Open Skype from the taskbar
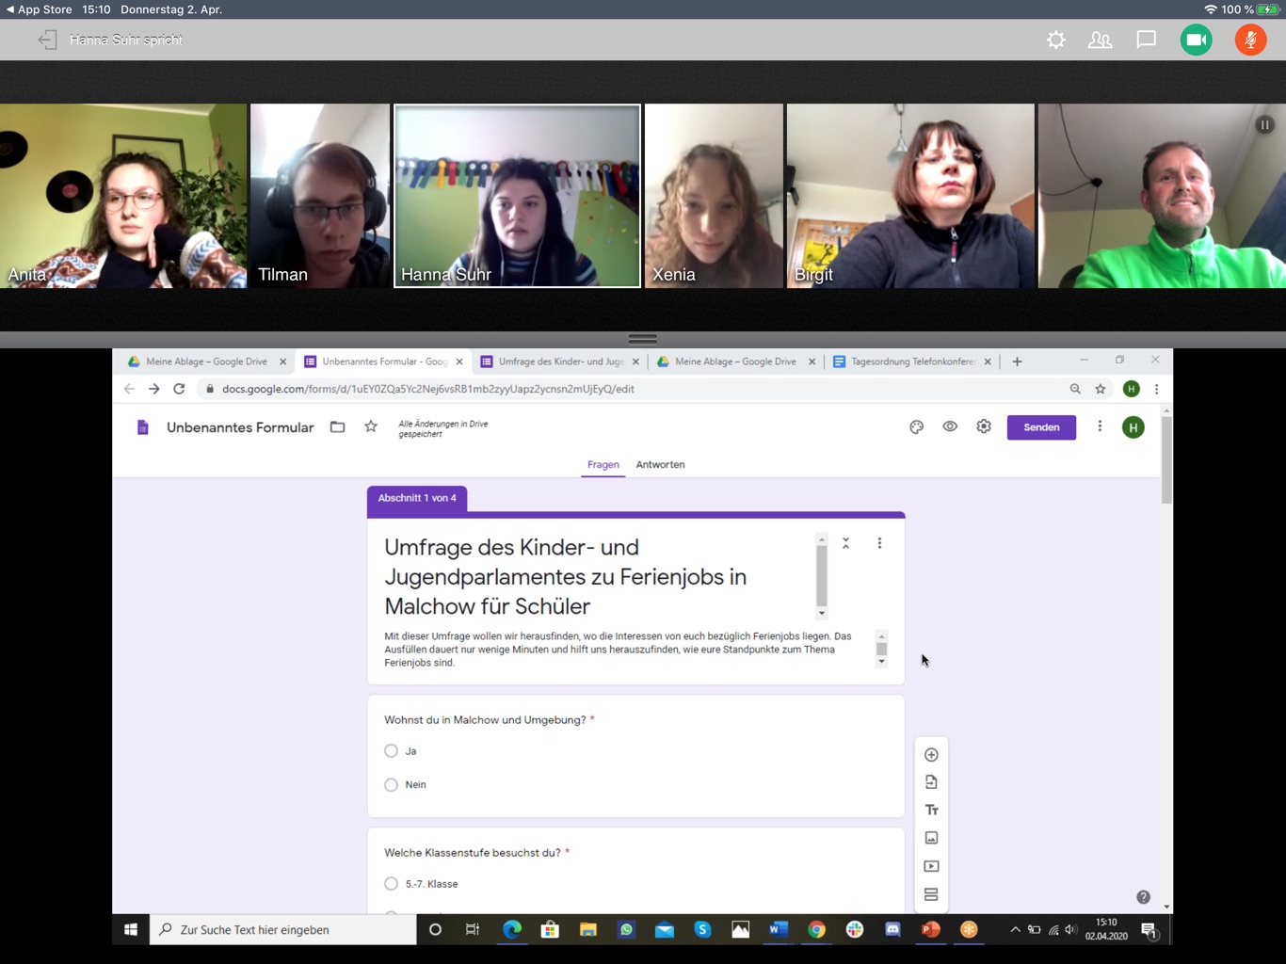Viewport: 1286px width, 964px height. [702, 930]
